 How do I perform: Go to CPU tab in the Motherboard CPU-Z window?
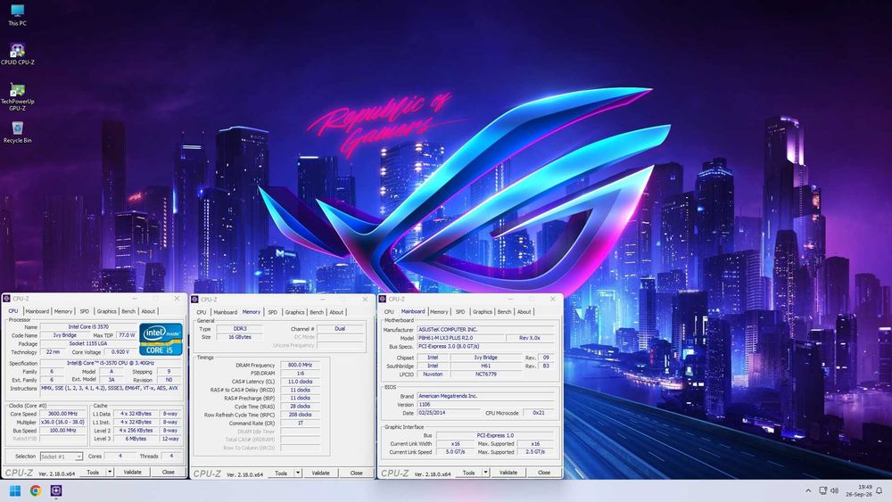pyautogui.click(x=389, y=311)
